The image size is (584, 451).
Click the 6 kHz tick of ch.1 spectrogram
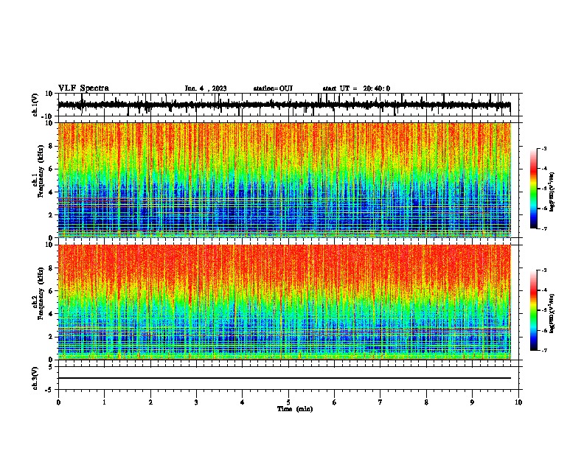pos(52,169)
